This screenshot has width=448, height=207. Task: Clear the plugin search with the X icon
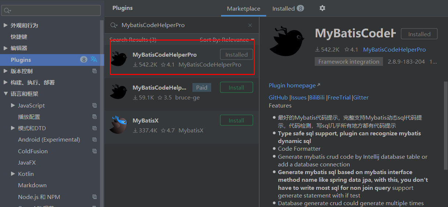pos(250,25)
